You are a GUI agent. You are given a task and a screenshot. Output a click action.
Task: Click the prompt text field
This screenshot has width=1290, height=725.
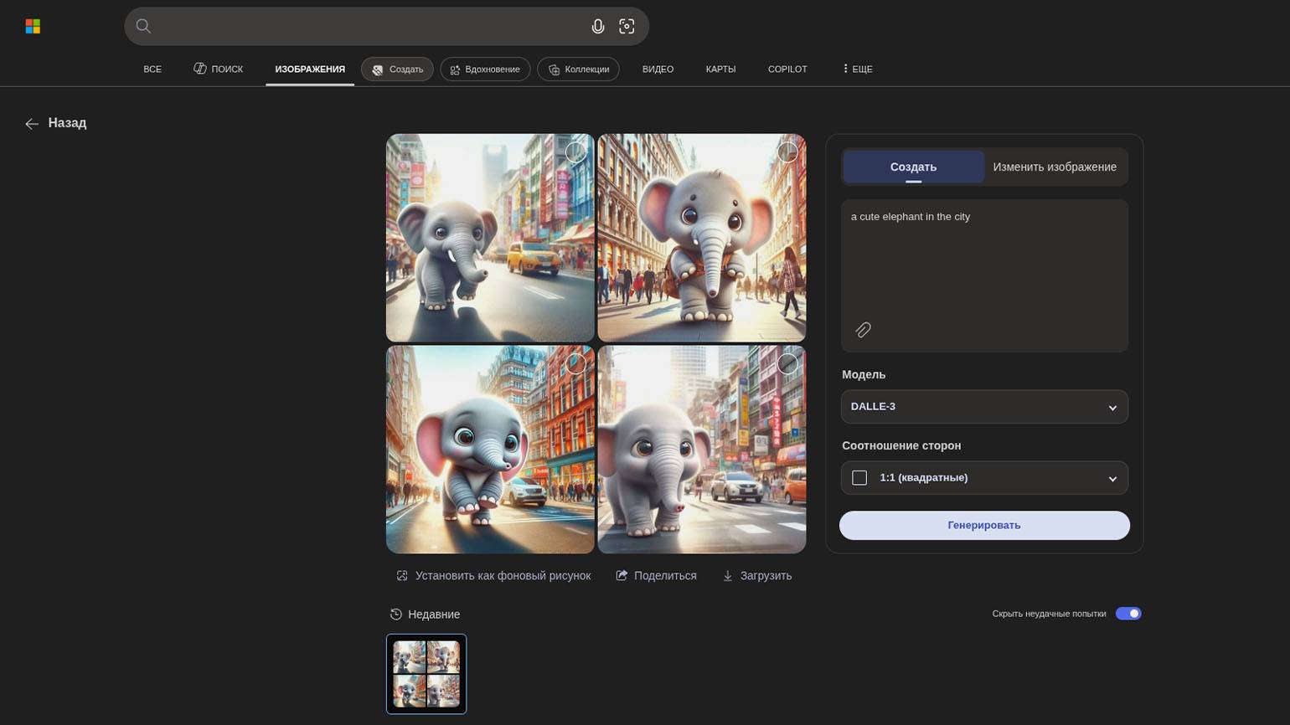[x=984, y=260]
